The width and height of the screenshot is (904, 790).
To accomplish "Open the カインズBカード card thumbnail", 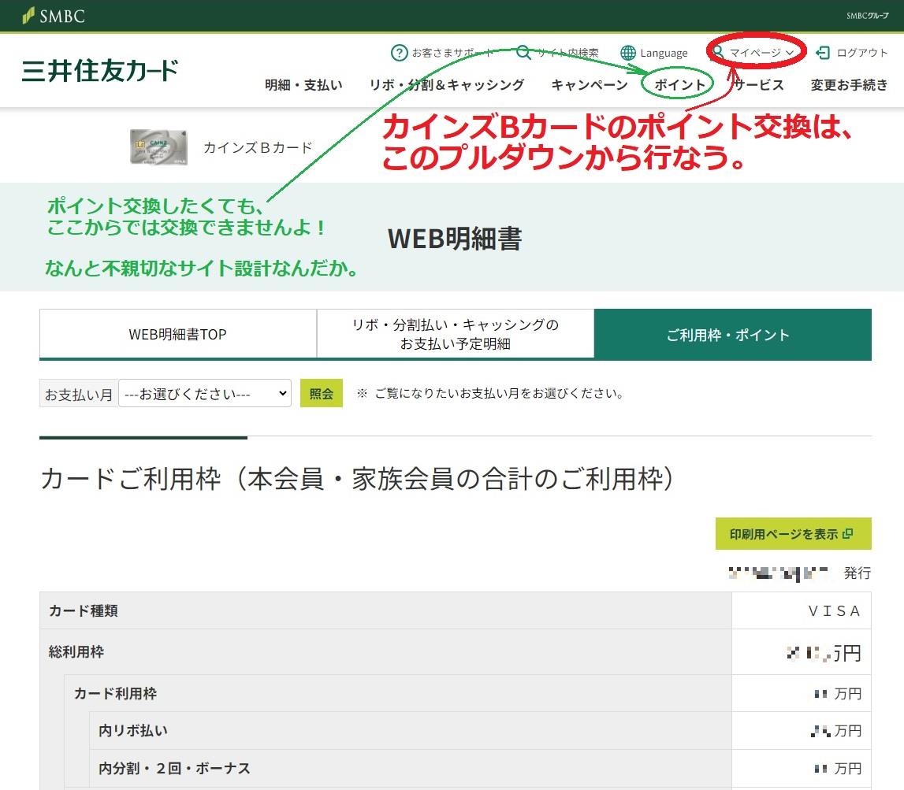I will 158,147.
